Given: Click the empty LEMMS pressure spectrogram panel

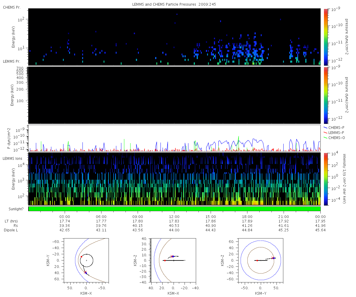Looking at the screenshot, I should [x=174, y=95].
